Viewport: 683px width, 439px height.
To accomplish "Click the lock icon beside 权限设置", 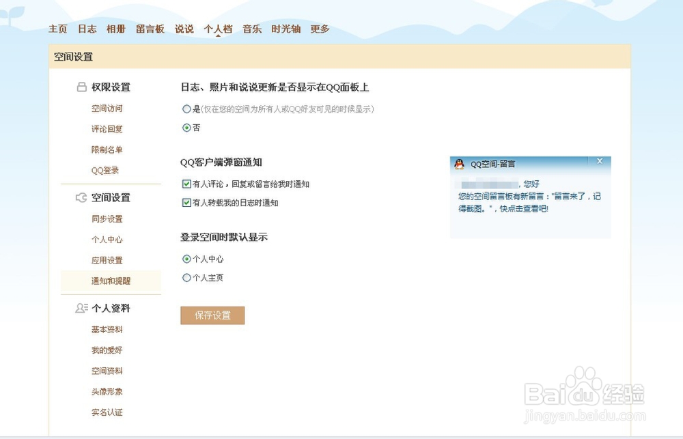I will pyautogui.click(x=81, y=87).
